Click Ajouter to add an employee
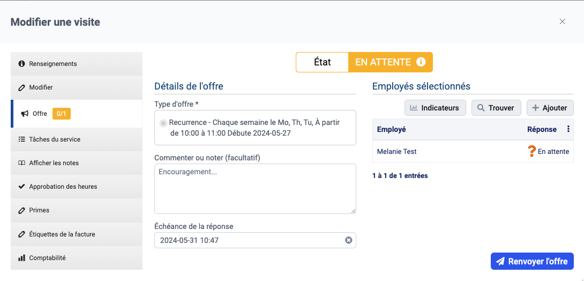584x281 pixels. pos(550,108)
